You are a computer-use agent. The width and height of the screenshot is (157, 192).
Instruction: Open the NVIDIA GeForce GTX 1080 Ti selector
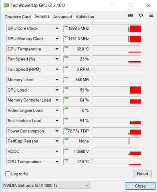(x=46, y=185)
